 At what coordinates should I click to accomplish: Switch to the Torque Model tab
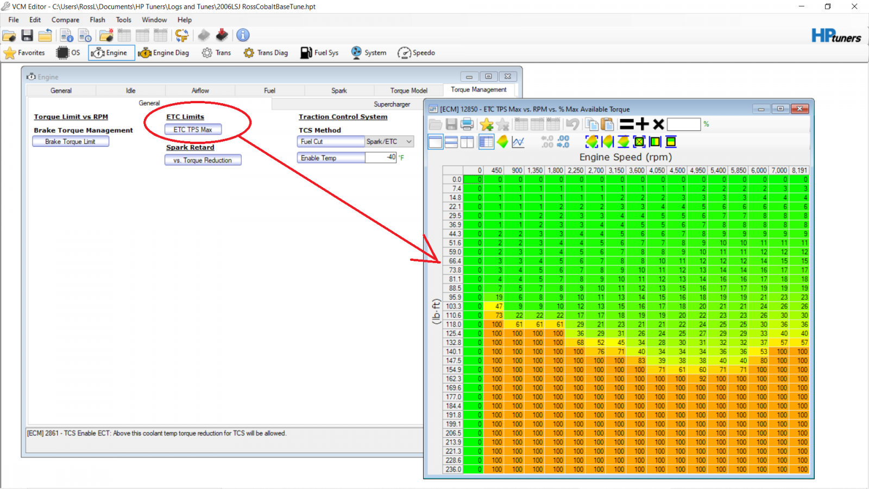click(x=409, y=91)
